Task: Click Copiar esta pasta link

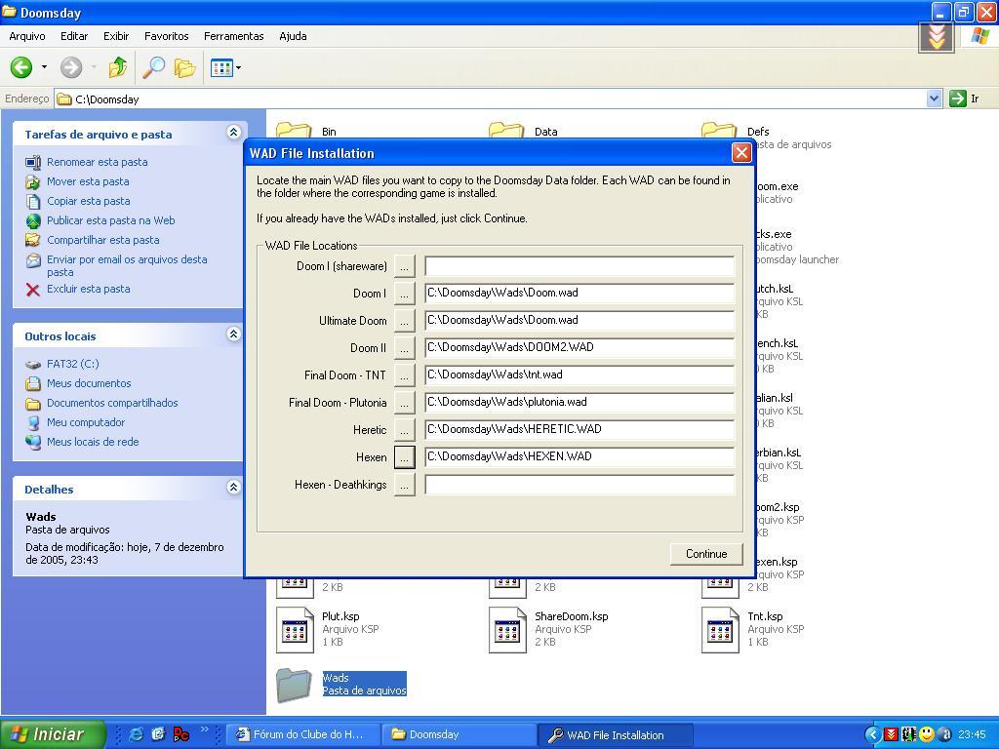Action: (89, 201)
